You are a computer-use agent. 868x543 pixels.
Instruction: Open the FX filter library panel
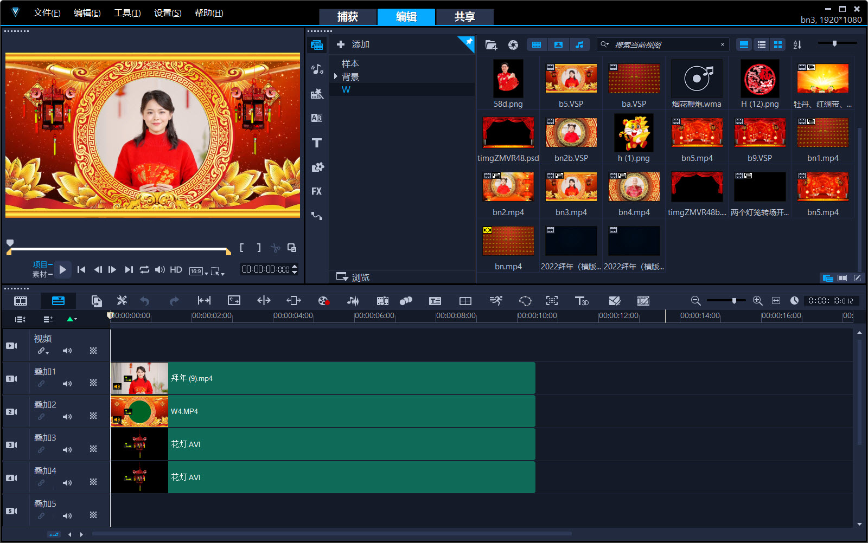317,191
